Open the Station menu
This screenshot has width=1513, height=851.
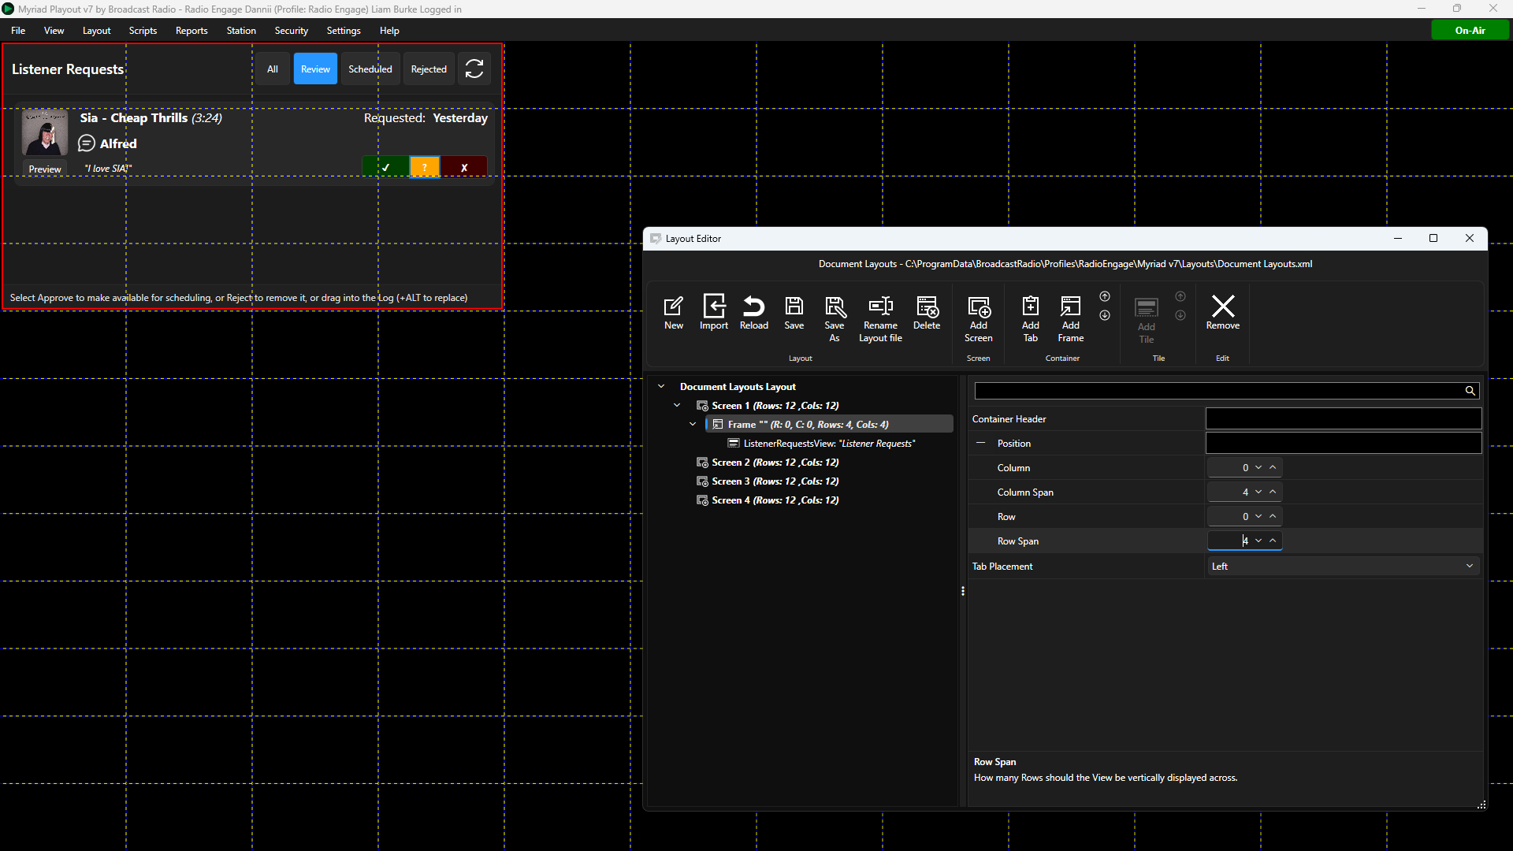tap(241, 30)
